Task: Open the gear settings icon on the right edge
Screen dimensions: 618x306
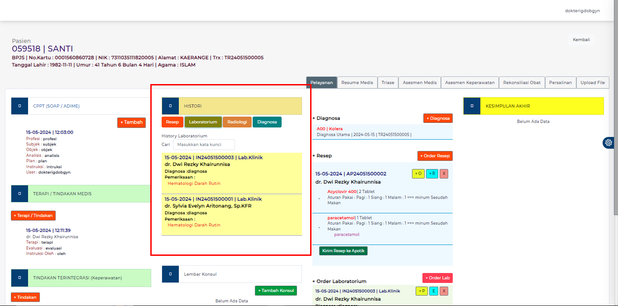Action: coord(608,142)
